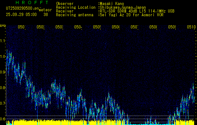This screenshot has height=125, width=197.
Task: Click the word 'meteor' under the file name
Action: click(x=45, y=10)
